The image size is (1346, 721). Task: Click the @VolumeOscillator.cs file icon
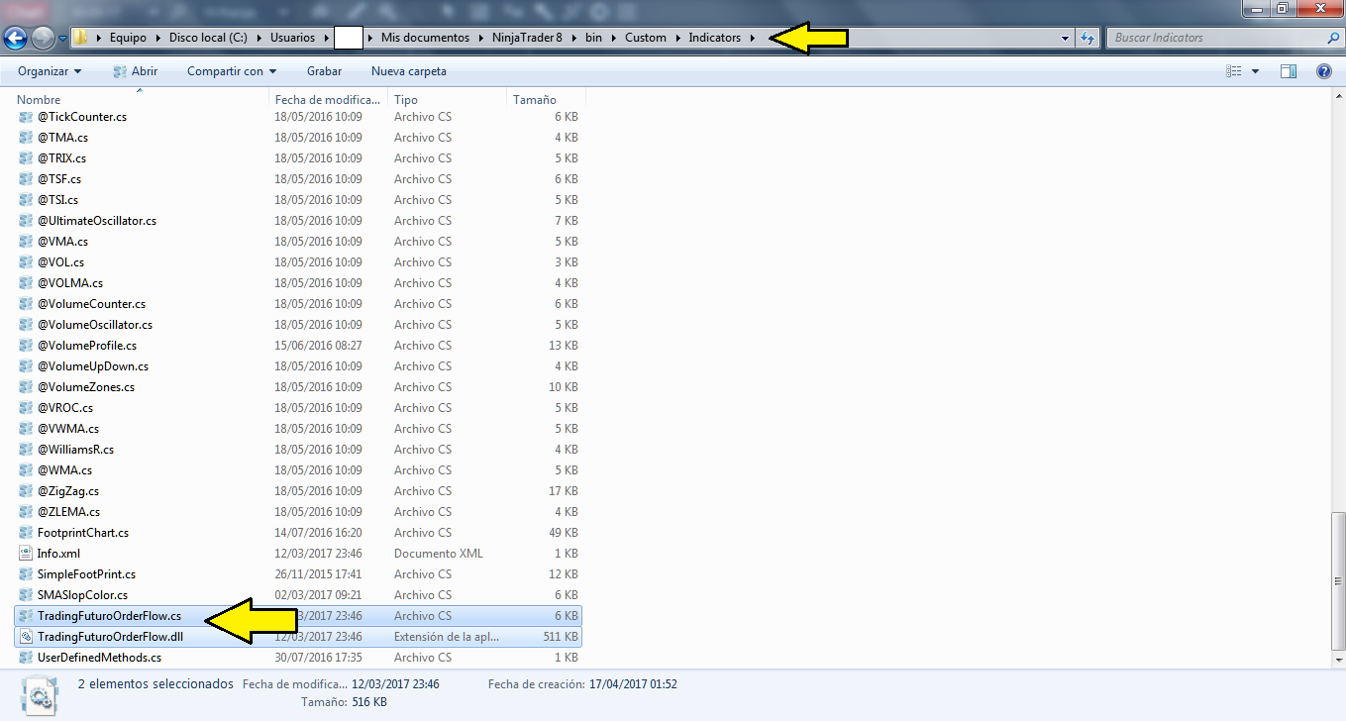26,325
